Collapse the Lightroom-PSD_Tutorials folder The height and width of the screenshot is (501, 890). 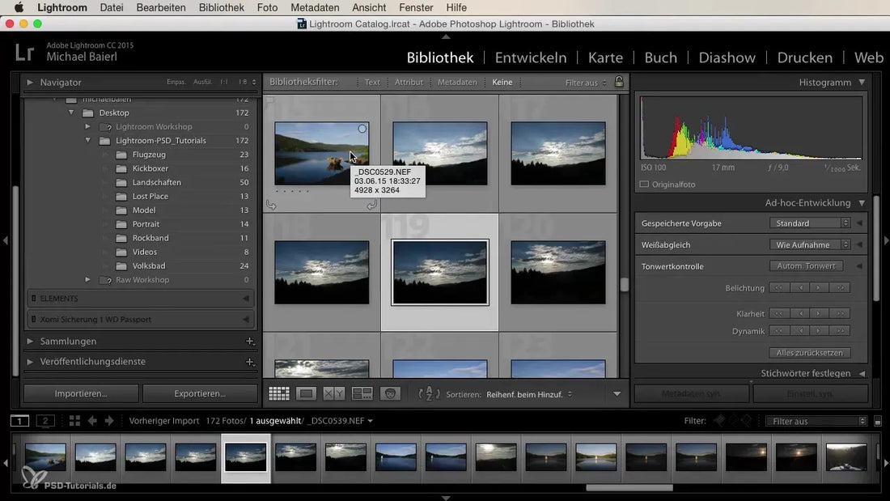coord(87,140)
